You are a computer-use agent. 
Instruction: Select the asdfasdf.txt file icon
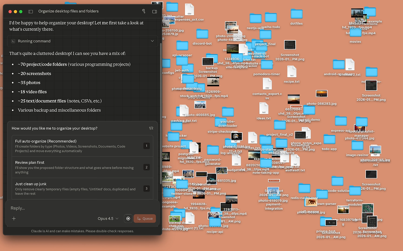295,160
